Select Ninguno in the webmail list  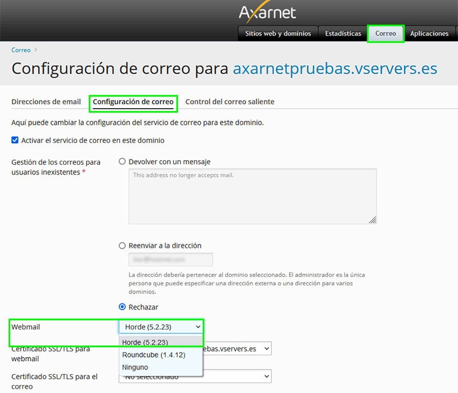point(135,367)
